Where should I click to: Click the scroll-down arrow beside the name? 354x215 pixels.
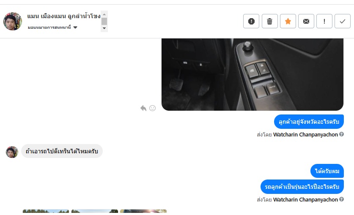[104, 28]
